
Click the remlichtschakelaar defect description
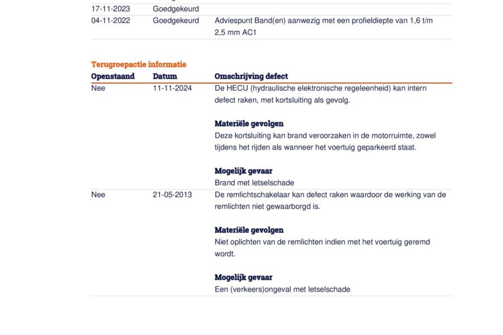330,200
